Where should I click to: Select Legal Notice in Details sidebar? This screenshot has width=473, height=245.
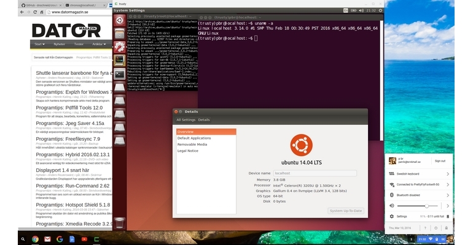(206, 151)
